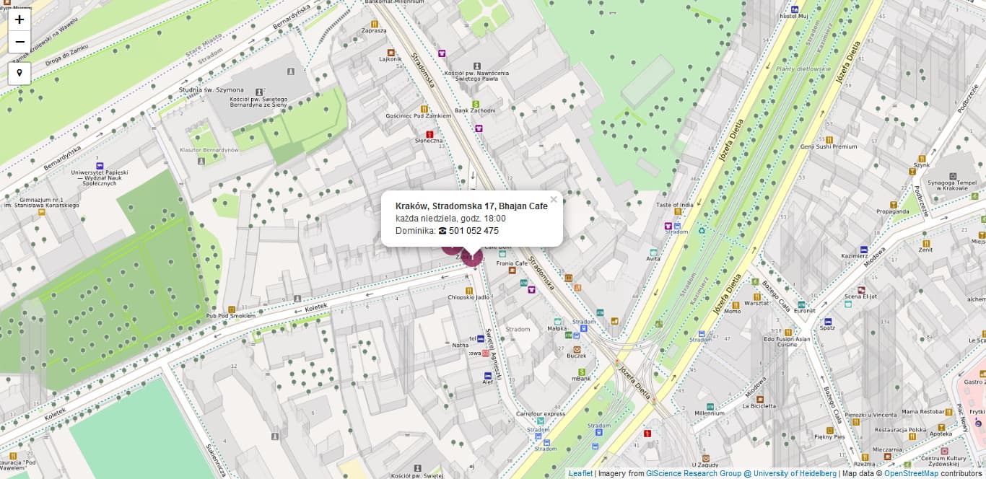Click the teddy bear shop icon near Buczek
This screenshot has width=986, height=479.
(577, 349)
